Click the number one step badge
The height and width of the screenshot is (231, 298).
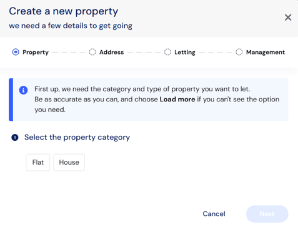pyautogui.click(x=15, y=138)
